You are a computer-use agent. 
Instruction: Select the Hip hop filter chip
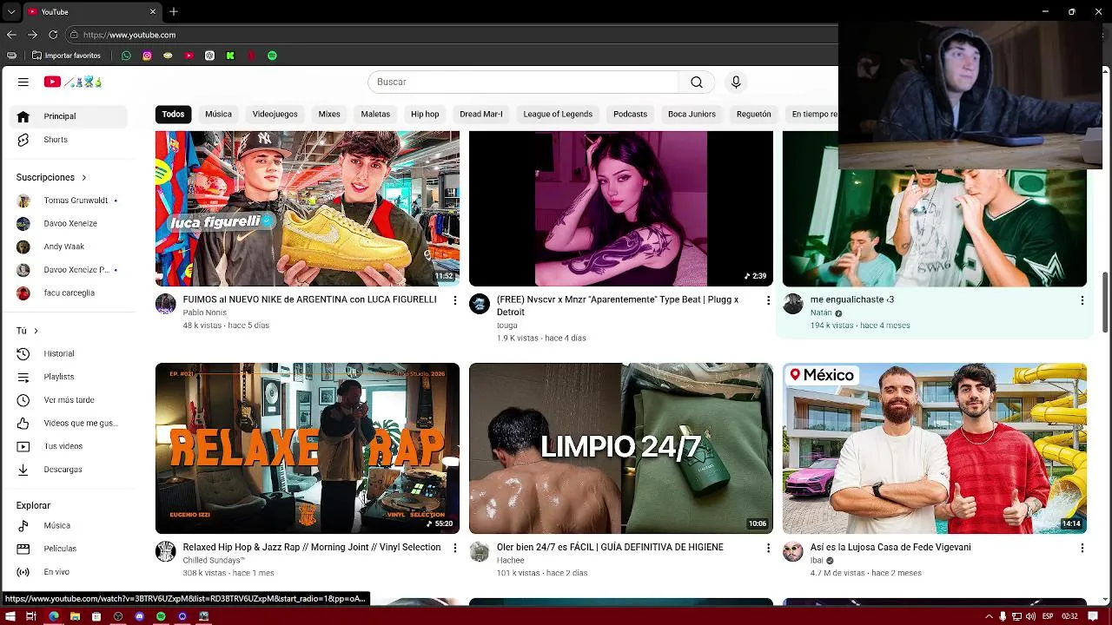(425, 114)
